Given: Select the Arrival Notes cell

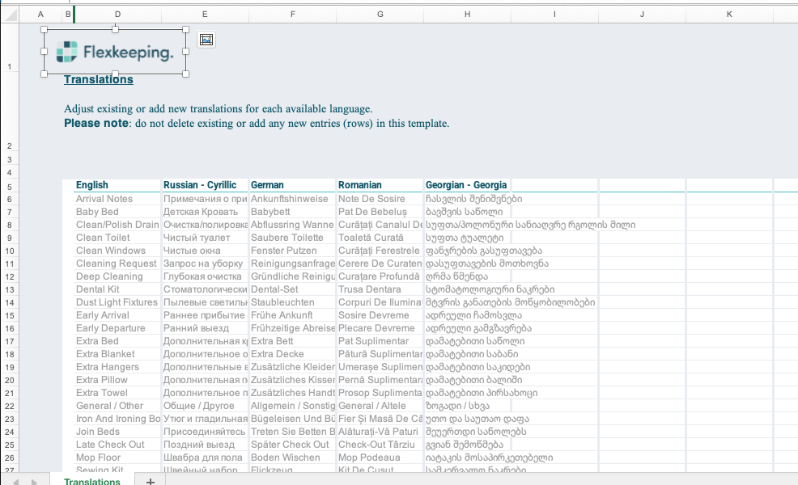Looking at the screenshot, I should click(117, 199).
